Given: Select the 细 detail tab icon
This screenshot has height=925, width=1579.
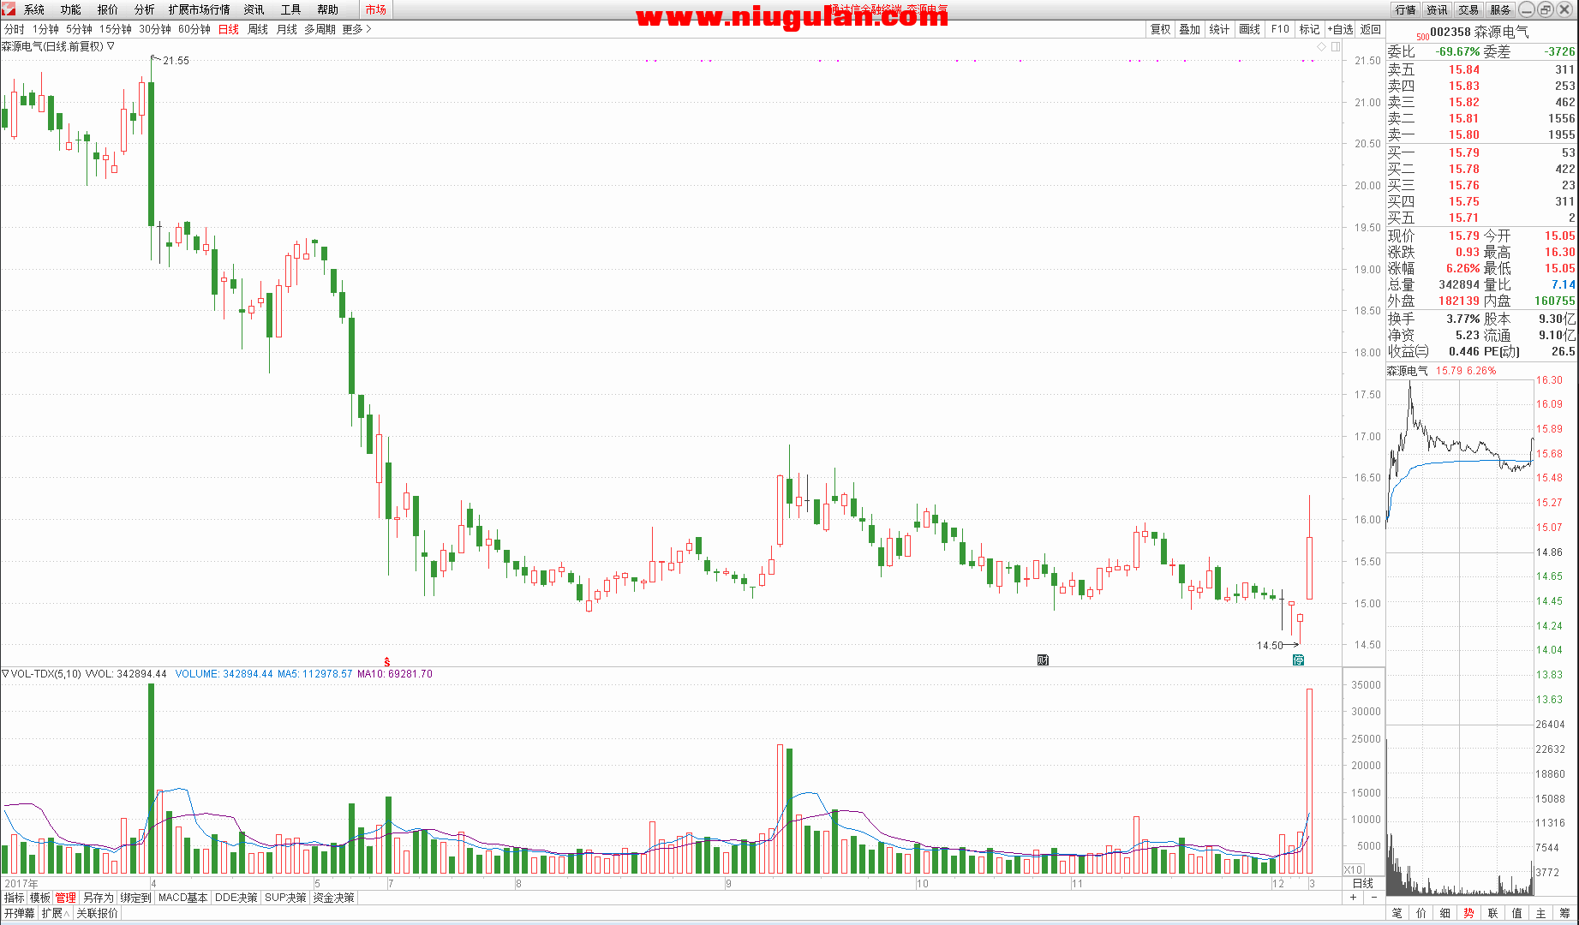Looking at the screenshot, I should pos(1445,913).
